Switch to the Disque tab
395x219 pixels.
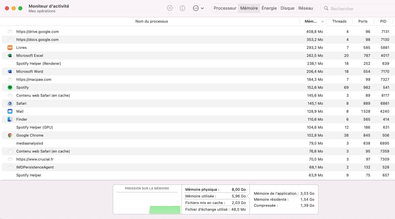(x=288, y=8)
